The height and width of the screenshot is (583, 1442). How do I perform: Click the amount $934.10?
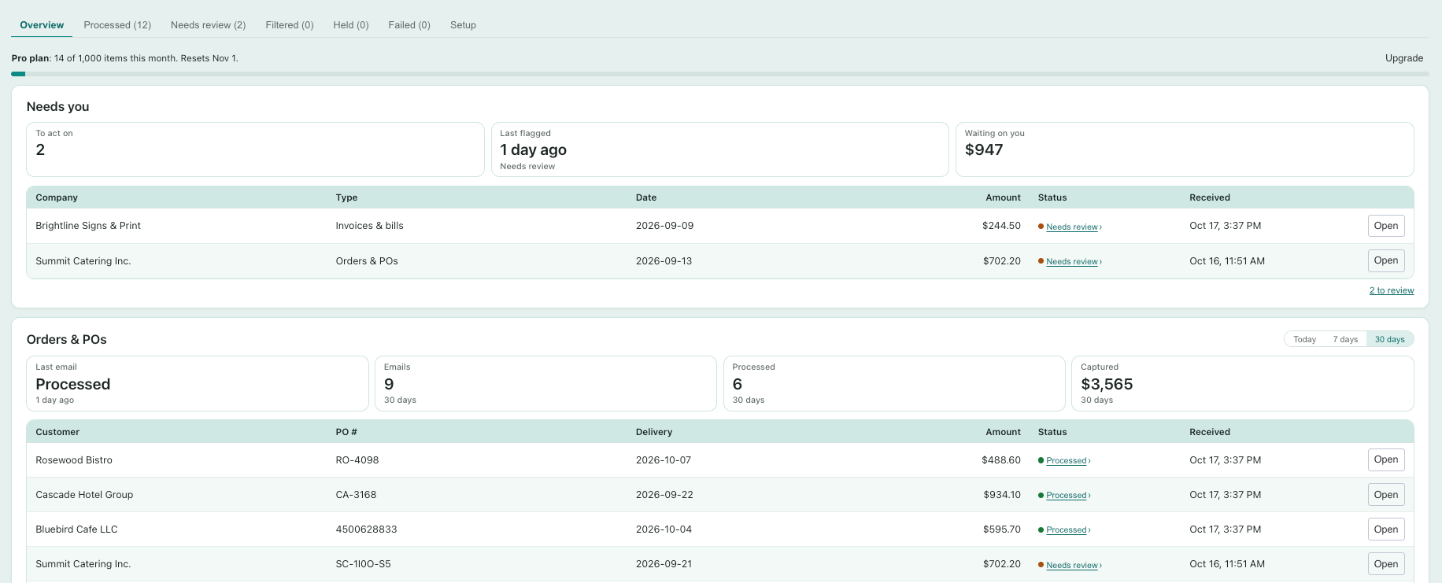pos(1002,495)
